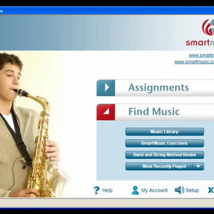Click the Assignments heading text
The height and width of the screenshot is (214, 214).
(x=158, y=88)
